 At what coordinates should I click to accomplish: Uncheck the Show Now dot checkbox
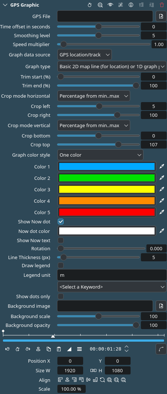coord(61,222)
